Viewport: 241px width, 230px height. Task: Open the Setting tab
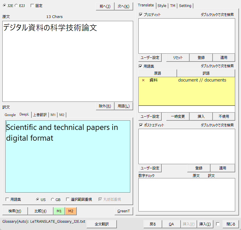point(185,6)
